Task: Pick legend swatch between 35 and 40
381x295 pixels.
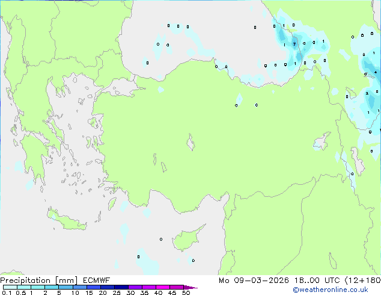Action: pyautogui.click(x=149, y=287)
